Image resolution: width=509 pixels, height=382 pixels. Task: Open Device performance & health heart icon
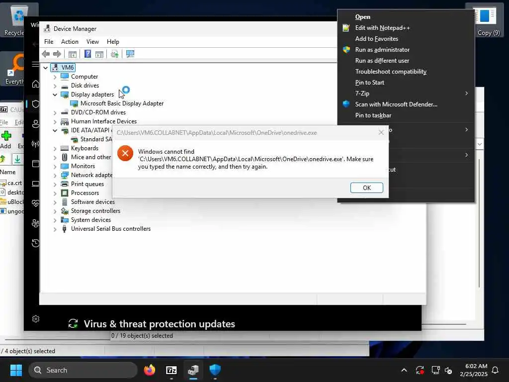(x=36, y=203)
